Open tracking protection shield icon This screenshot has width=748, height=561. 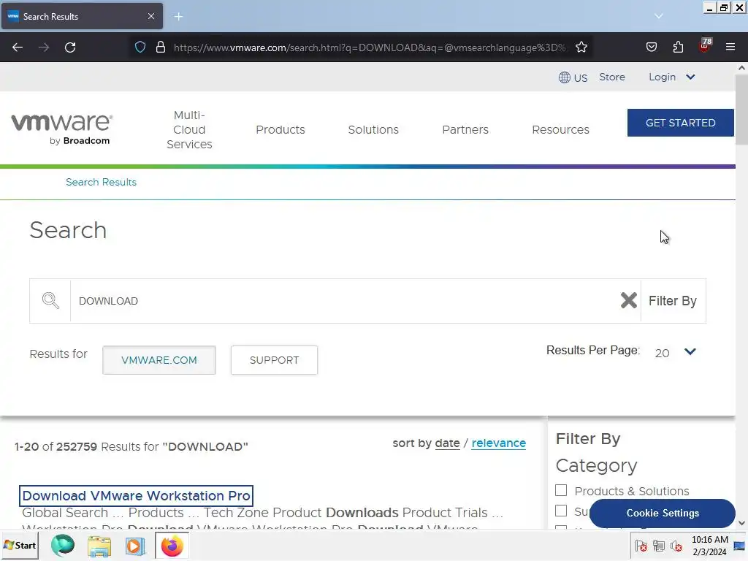pos(140,47)
